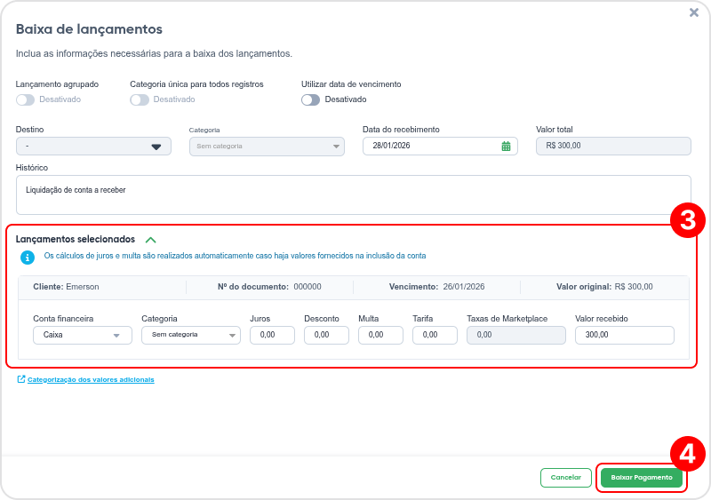Screen dimensions: 711x500
Task: Click the Tarifa input field
Action: pos(435,335)
